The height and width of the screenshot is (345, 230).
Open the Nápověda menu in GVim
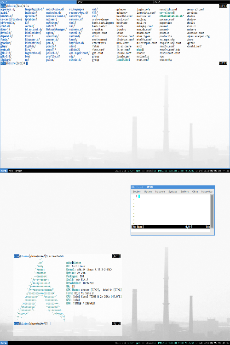tap(207, 192)
